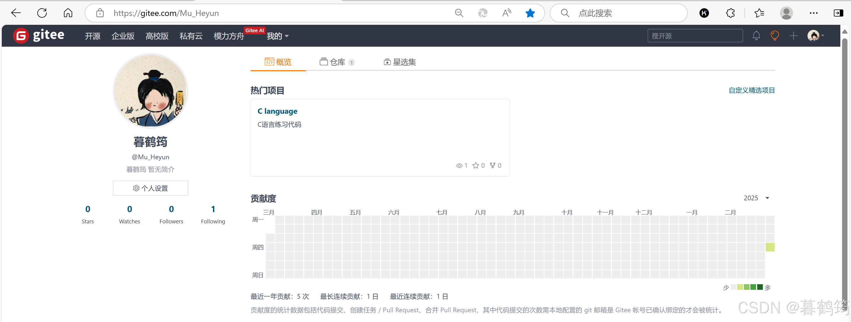This screenshot has width=851, height=322.
Task: Click the browser refresh icon
Action: point(42,13)
